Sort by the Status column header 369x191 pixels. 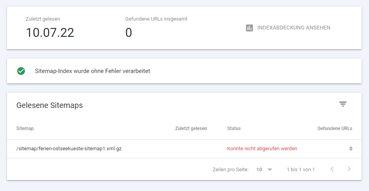[234, 128]
